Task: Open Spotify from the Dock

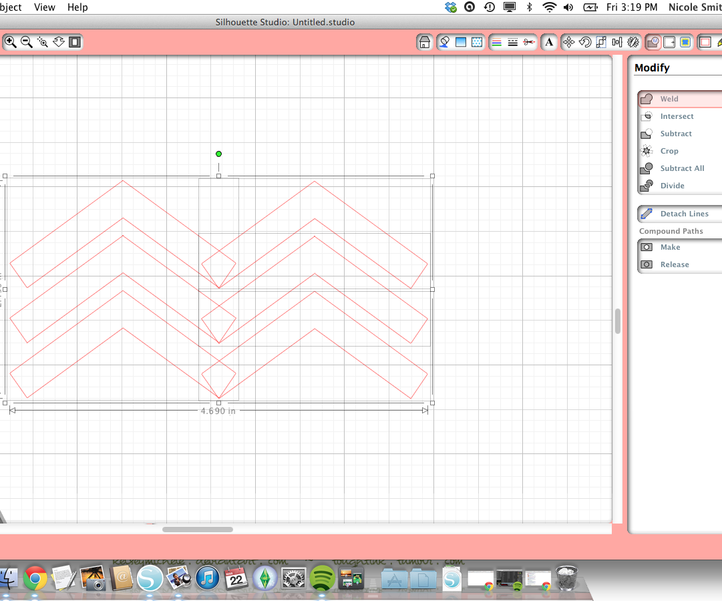Action: [323, 578]
